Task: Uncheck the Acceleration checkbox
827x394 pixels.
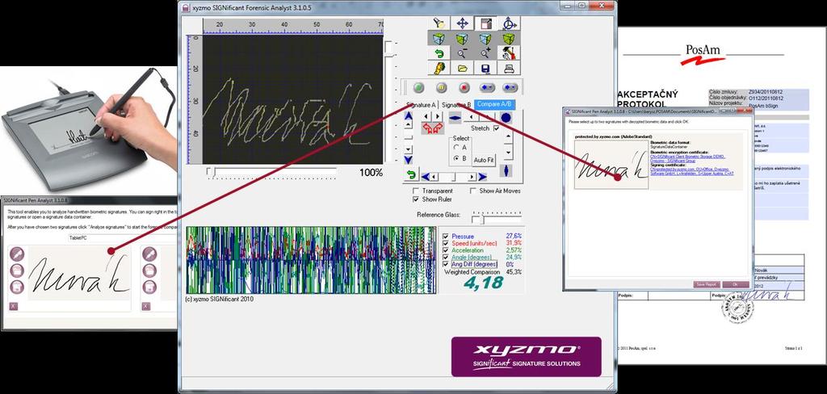Action: [446, 250]
